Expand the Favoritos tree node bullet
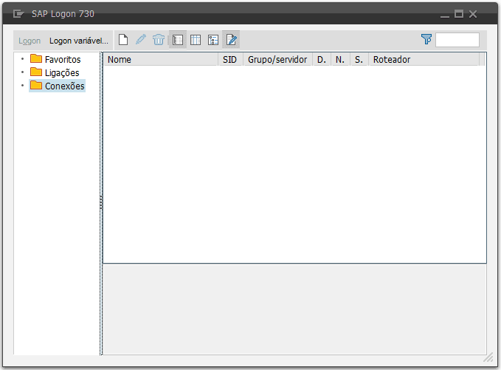Viewport: 501px width, 370px height. click(22, 59)
